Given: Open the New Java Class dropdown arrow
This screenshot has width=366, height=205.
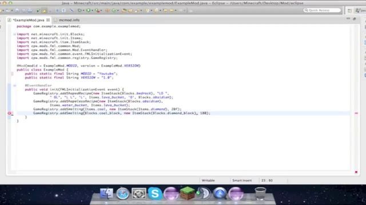Looking at the screenshot, I should tap(118, 10).
